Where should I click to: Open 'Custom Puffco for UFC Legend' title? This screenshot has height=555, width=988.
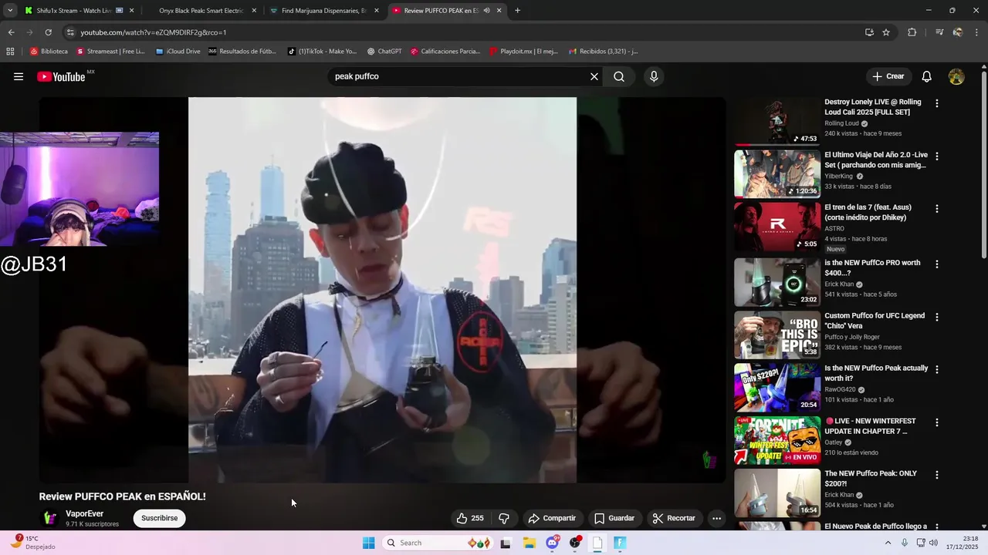(x=875, y=321)
